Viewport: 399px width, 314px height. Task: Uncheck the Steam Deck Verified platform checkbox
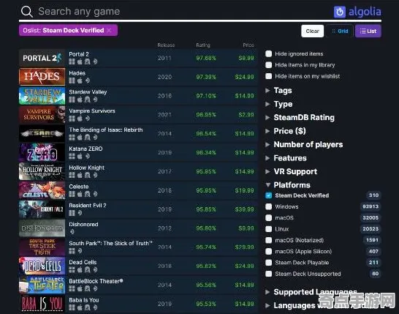[268, 195]
